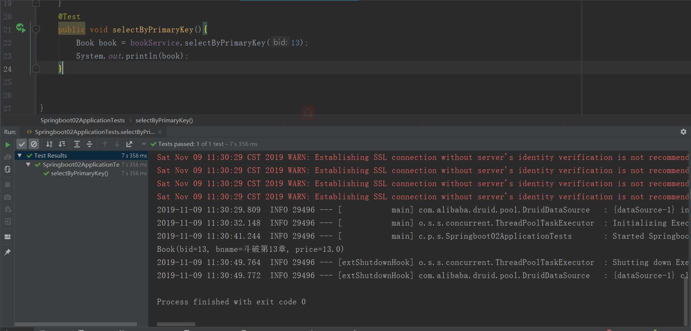Click bookService on line 22
Image resolution: width=691 pixels, height=331 pixels.
point(155,43)
